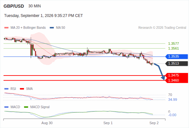Click the Sep 1 timeline label

[108, 123]
